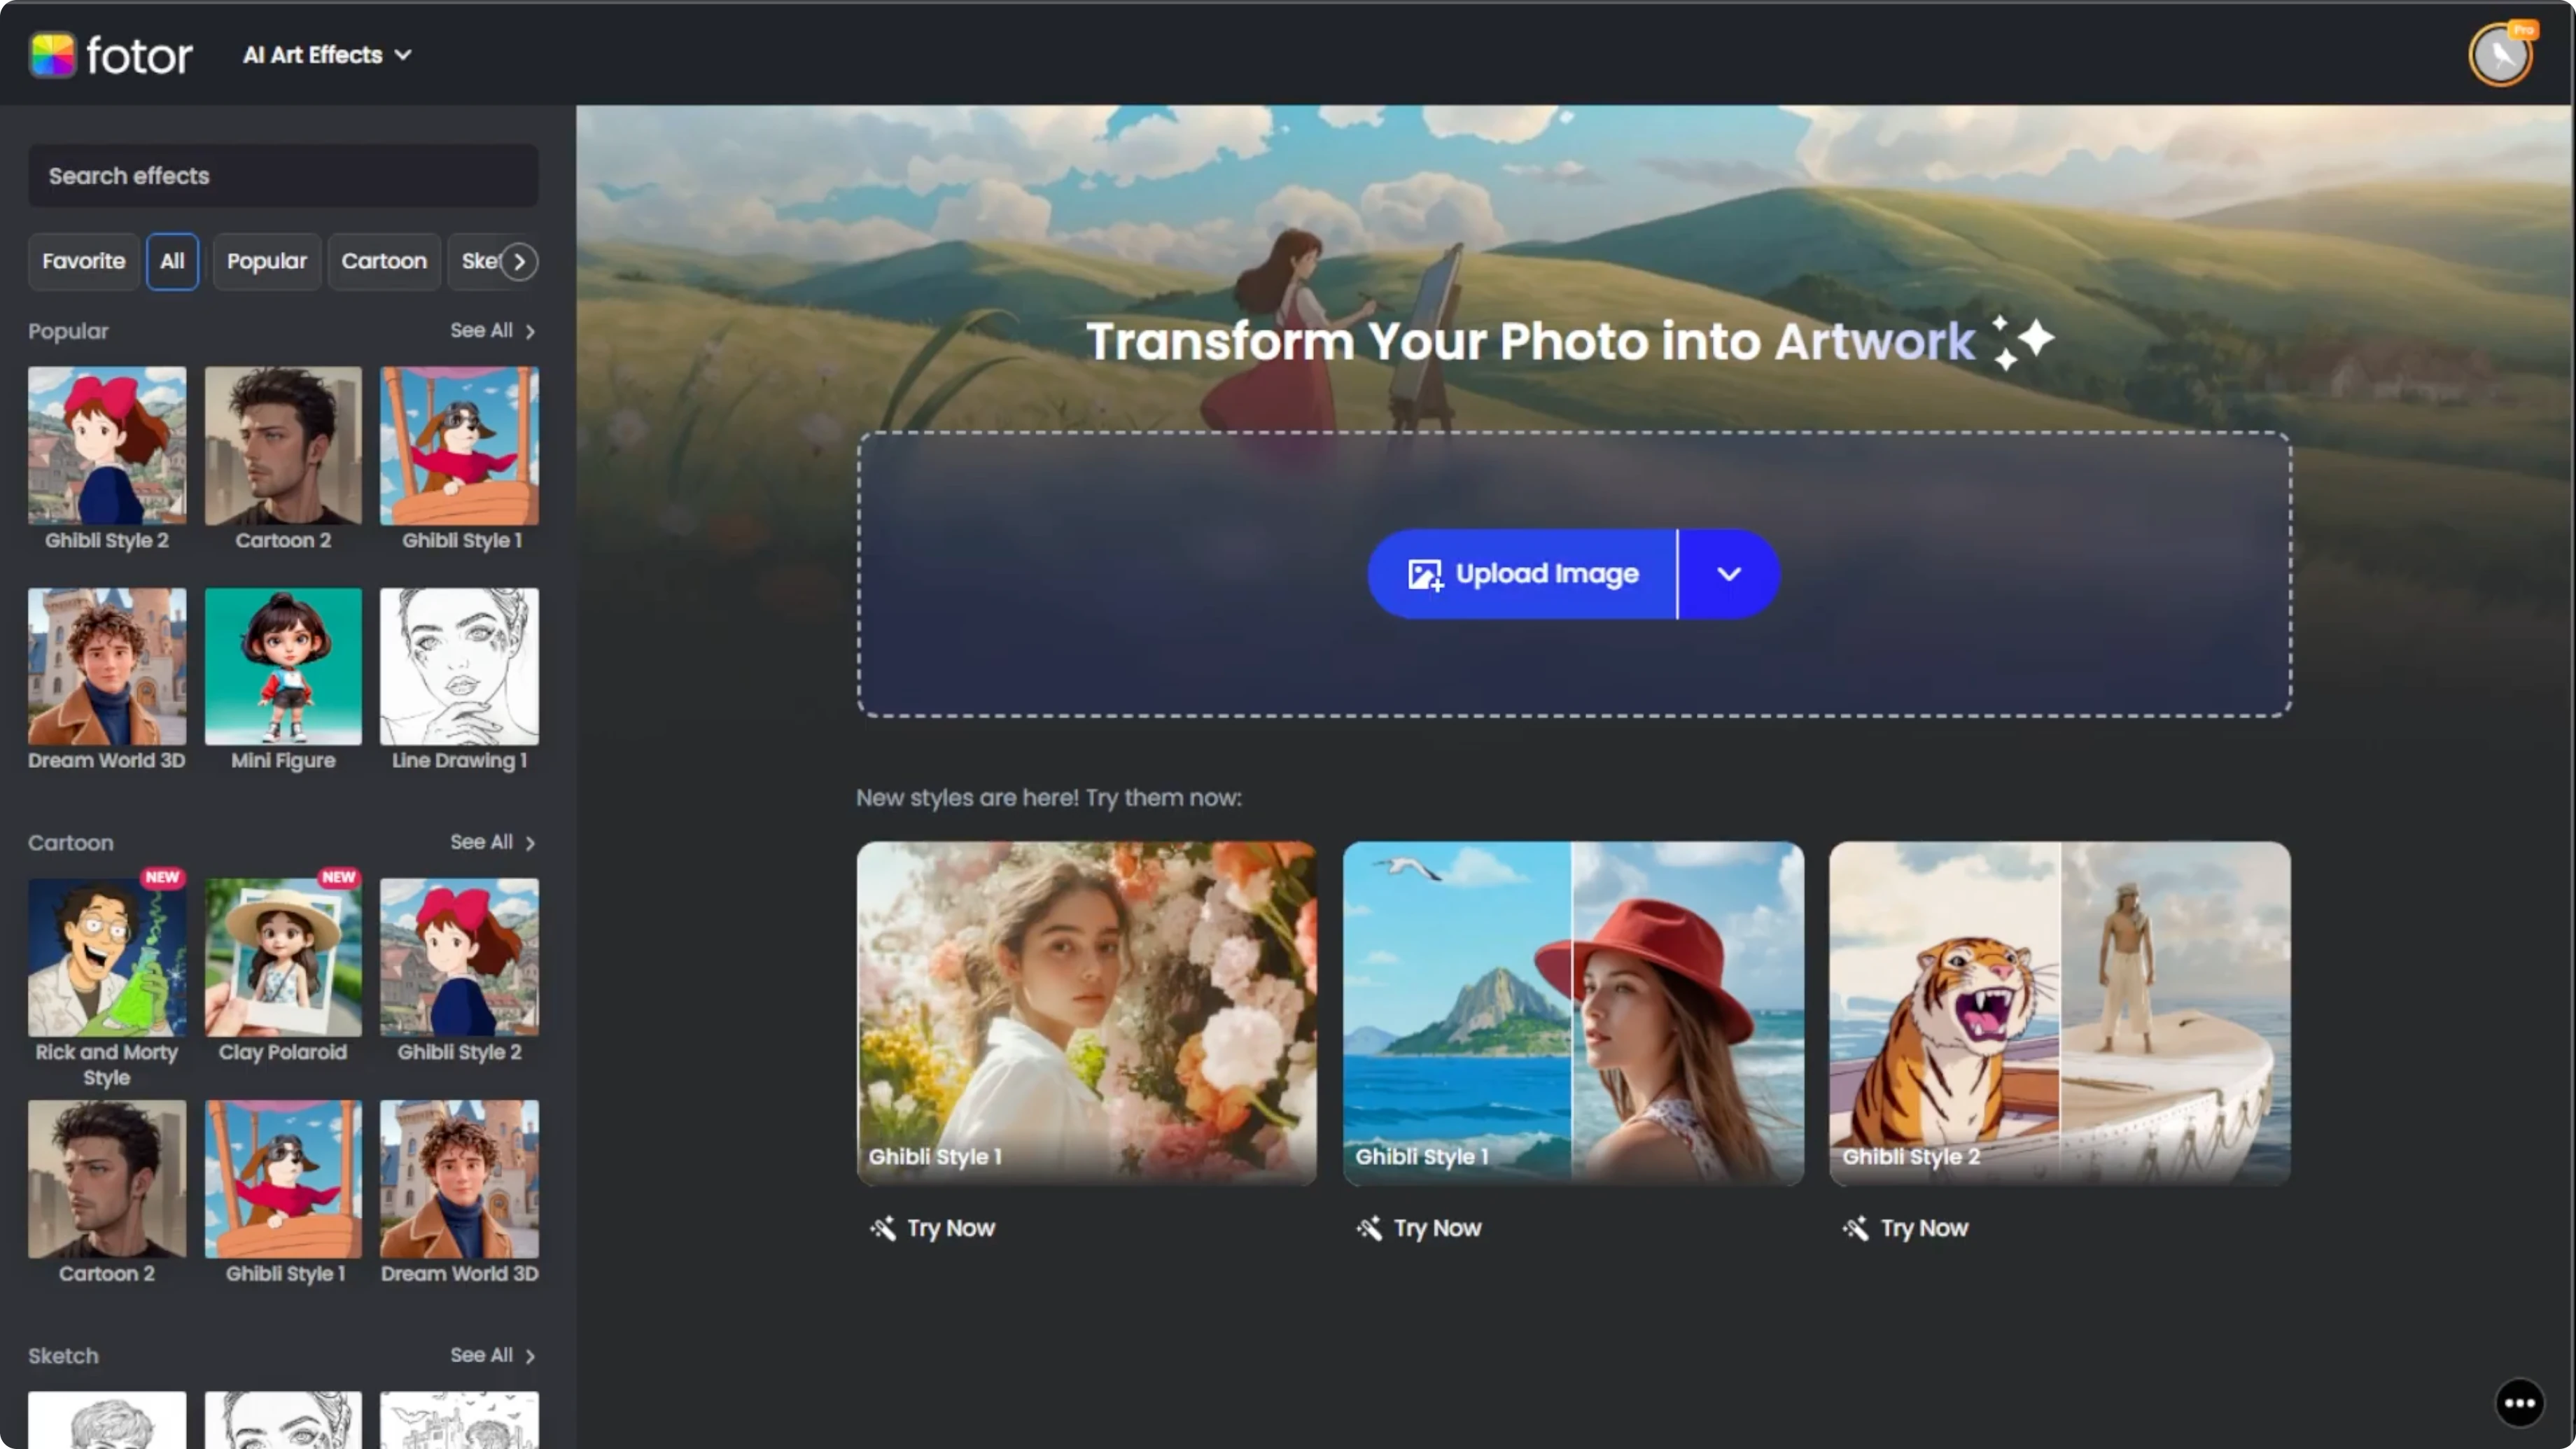
Task: Select the Popular filter tab
Action: click(266, 261)
